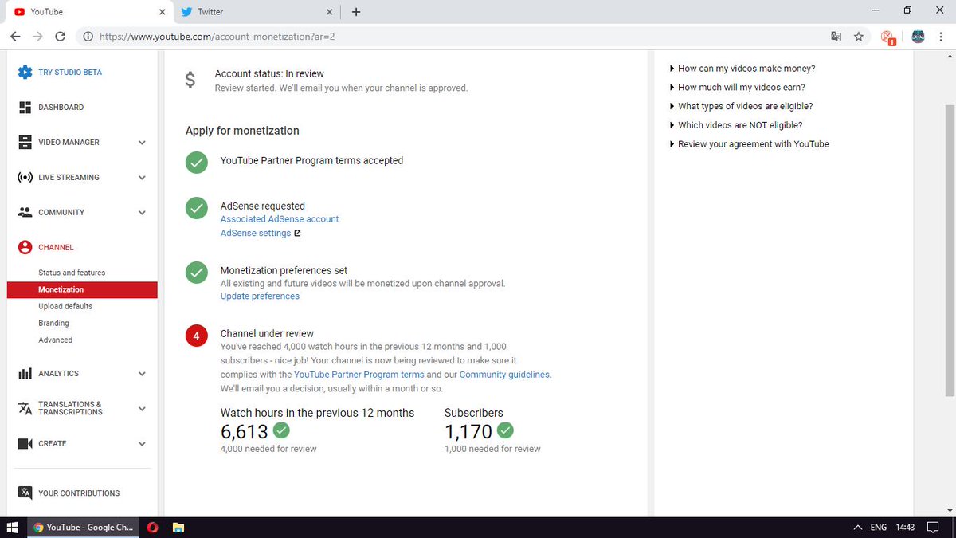Click green check next to Partner Program terms
This screenshot has height=538, width=956.
(197, 161)
